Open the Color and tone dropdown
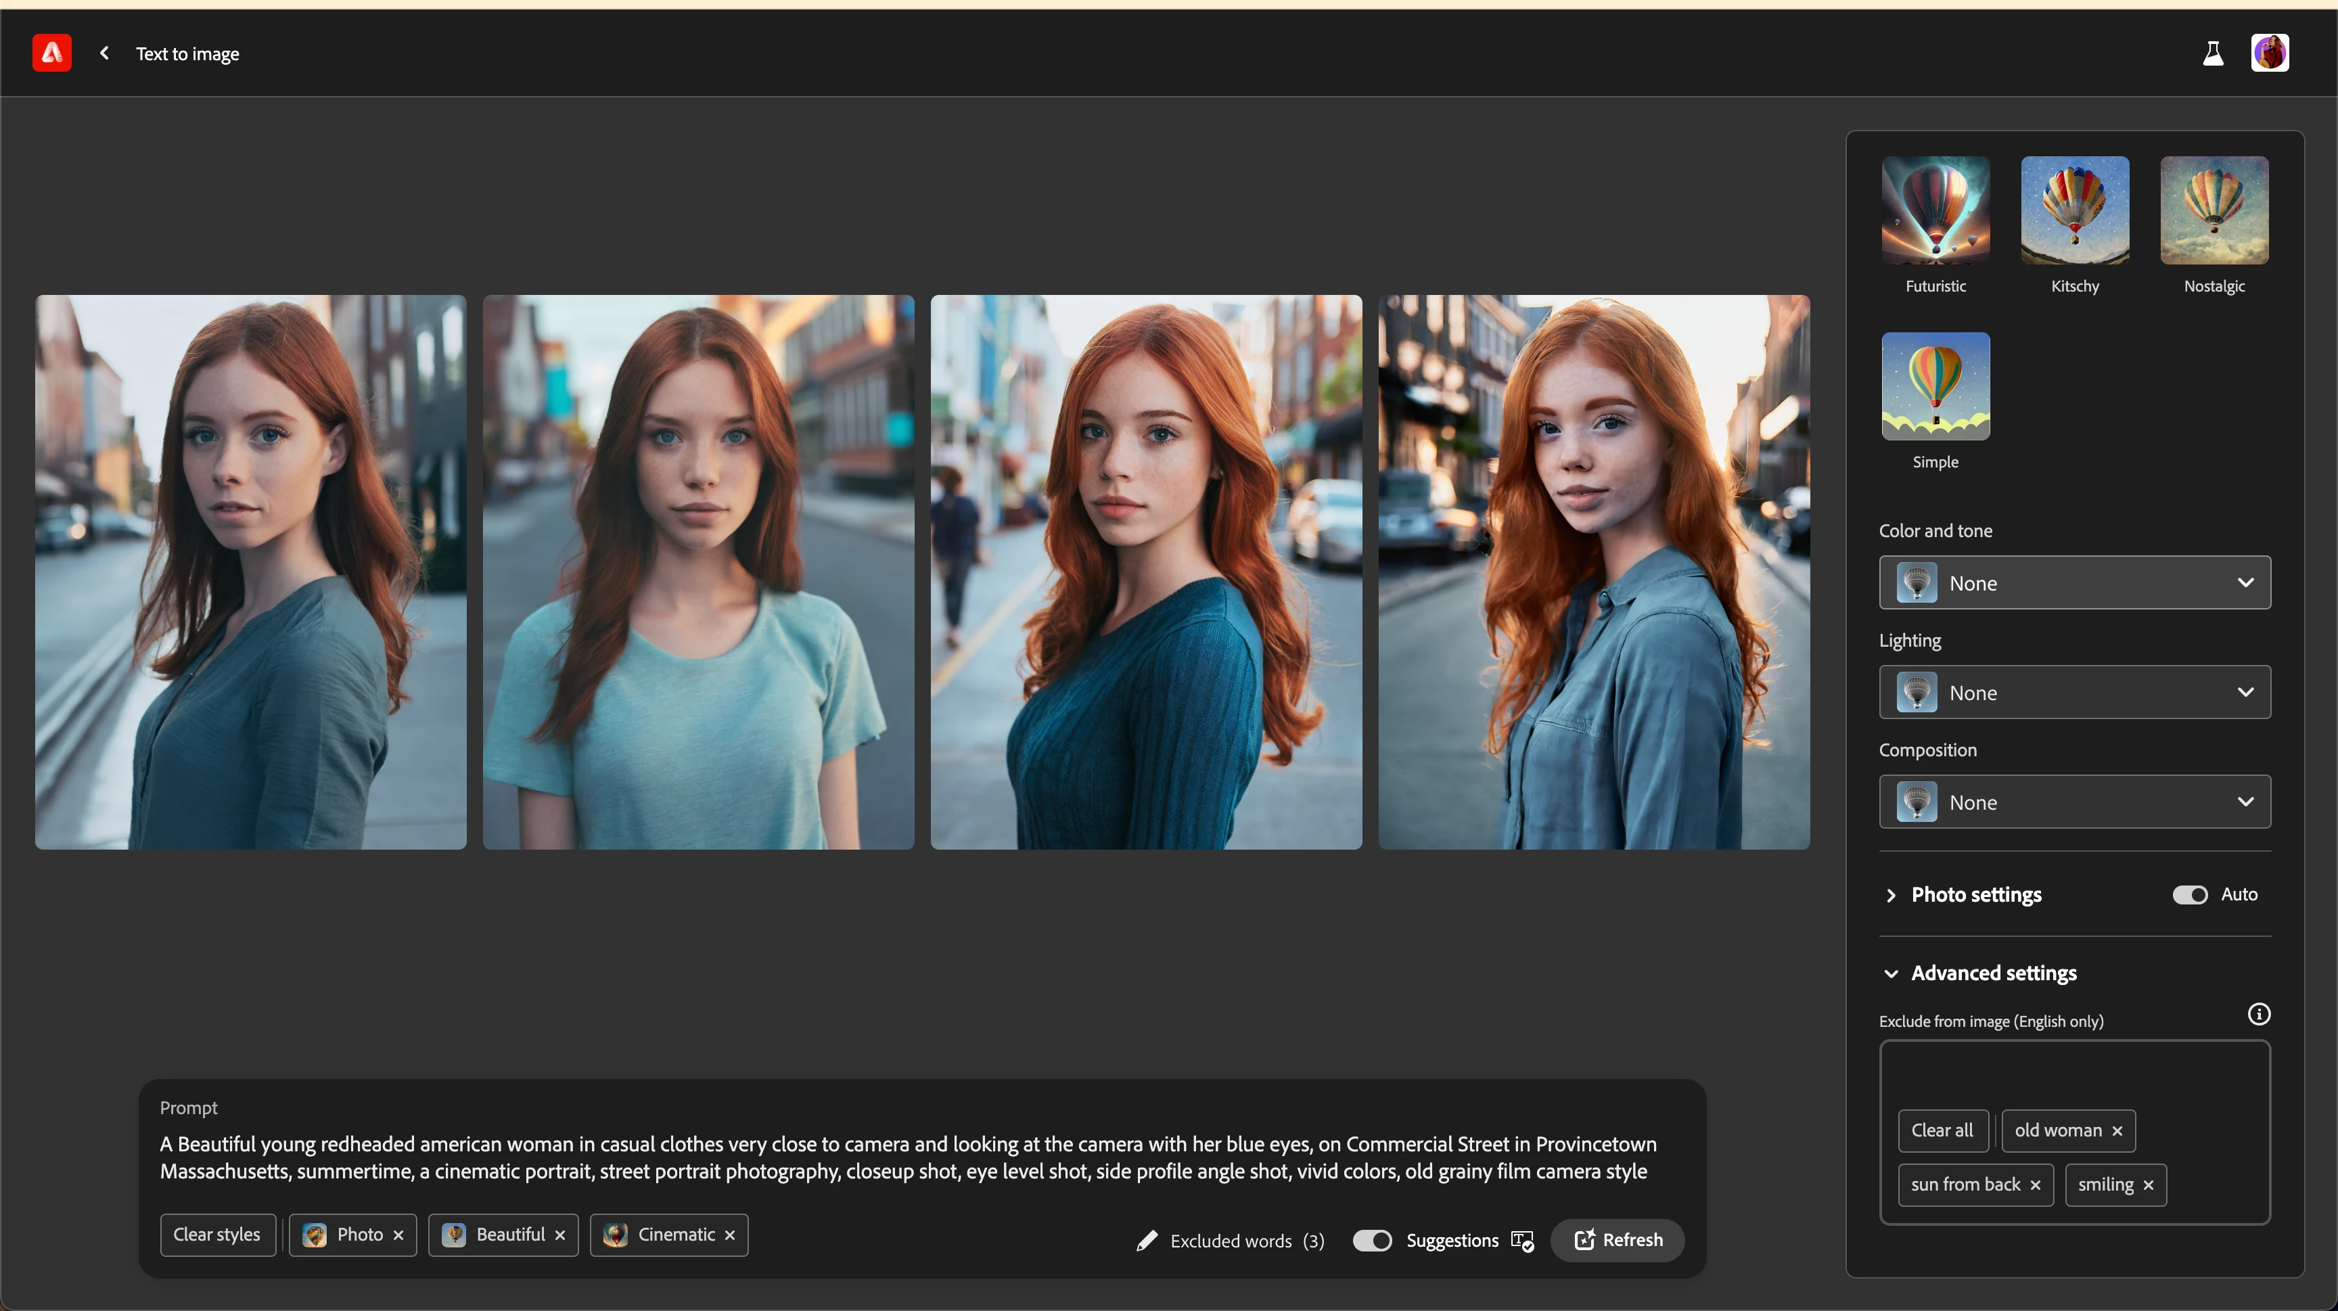This screenshot has width=2338, height=1311. click(x=2074, y=582)
